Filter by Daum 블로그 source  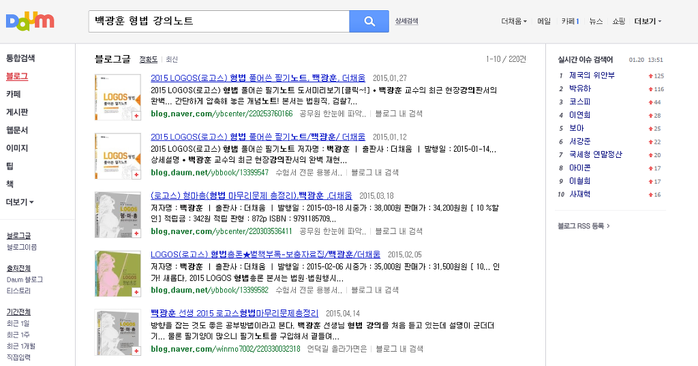[x=25, y=280]
